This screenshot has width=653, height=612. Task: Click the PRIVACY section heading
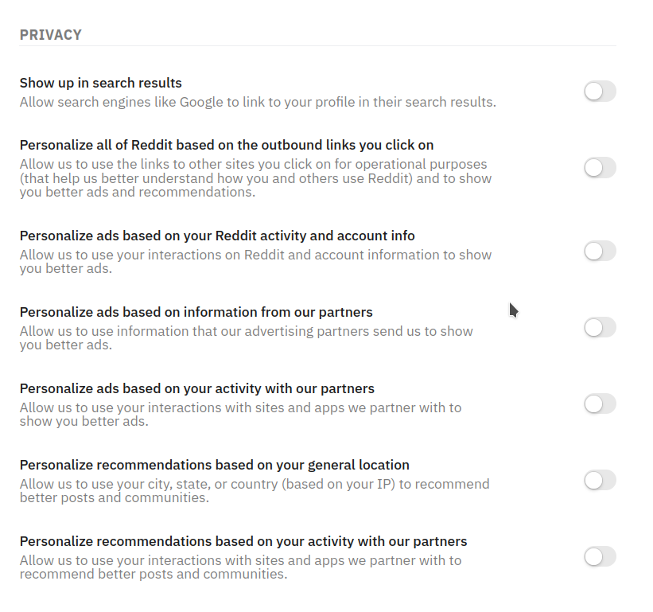51,35
